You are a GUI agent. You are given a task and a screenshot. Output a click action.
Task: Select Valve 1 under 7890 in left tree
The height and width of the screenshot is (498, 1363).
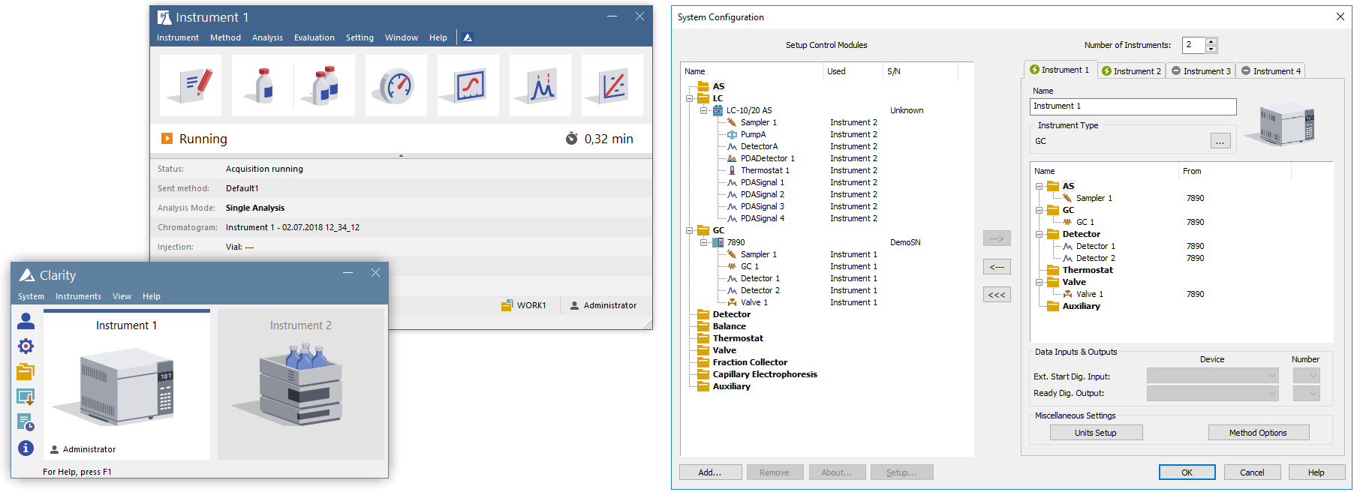coord(754,302)
